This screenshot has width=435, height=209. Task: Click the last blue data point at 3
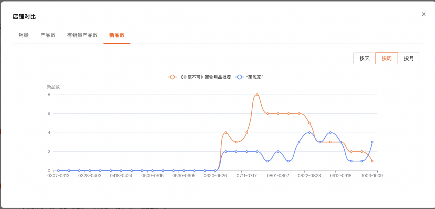pyautogui.click(x=372, y=142)
